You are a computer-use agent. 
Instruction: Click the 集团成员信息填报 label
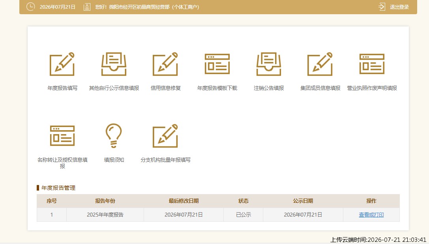pyautogui.click(x=320, y=88)
